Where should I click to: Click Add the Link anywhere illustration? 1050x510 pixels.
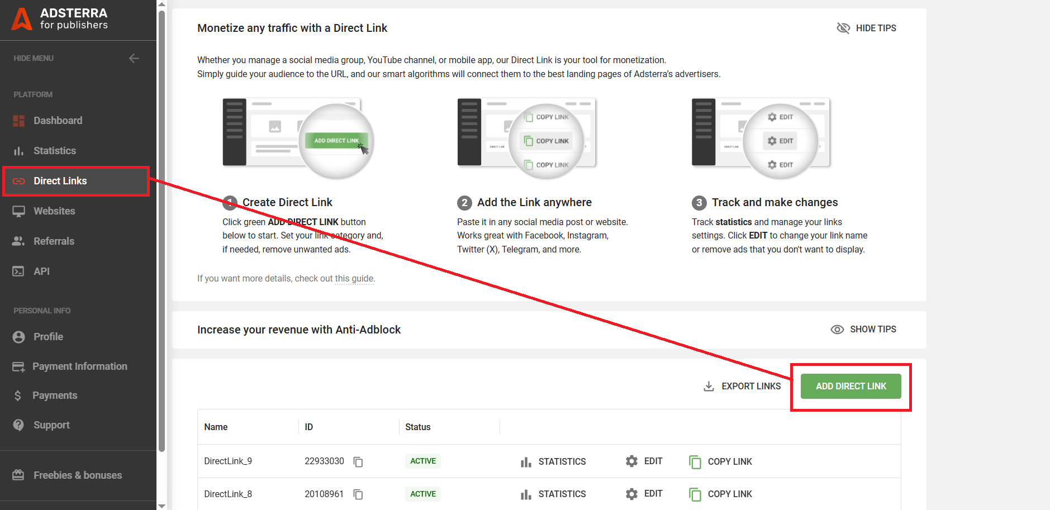click(x=527, y=139)
